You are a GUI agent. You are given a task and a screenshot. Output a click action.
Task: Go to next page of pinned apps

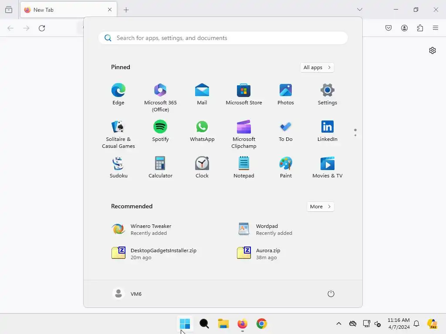tap(355, 135)
